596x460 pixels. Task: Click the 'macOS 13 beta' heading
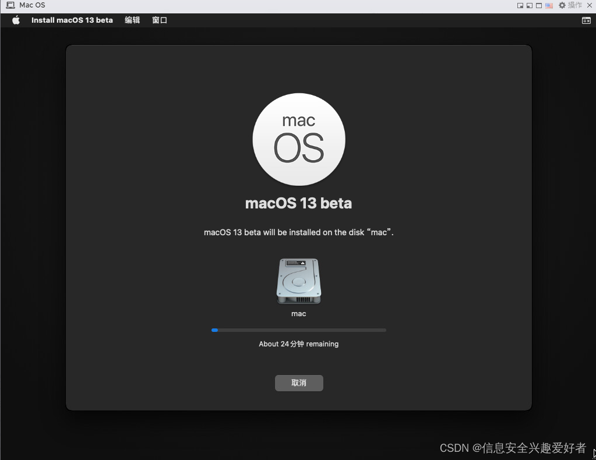tap(299, 203)
